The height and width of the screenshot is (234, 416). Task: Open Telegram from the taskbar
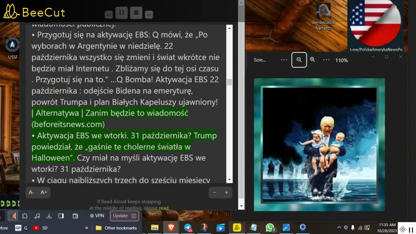click(x=188, y=228)
